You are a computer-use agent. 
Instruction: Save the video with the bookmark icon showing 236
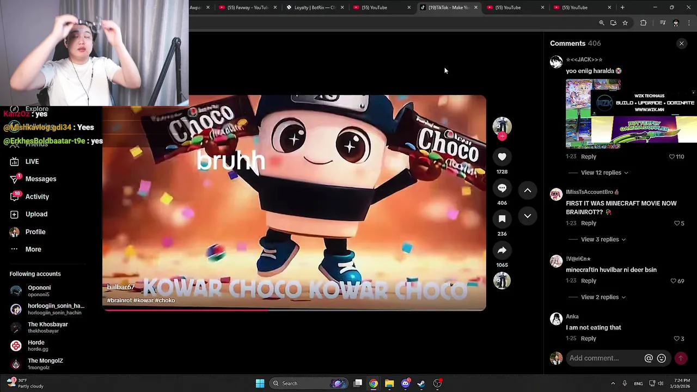[x=502, y=219]
